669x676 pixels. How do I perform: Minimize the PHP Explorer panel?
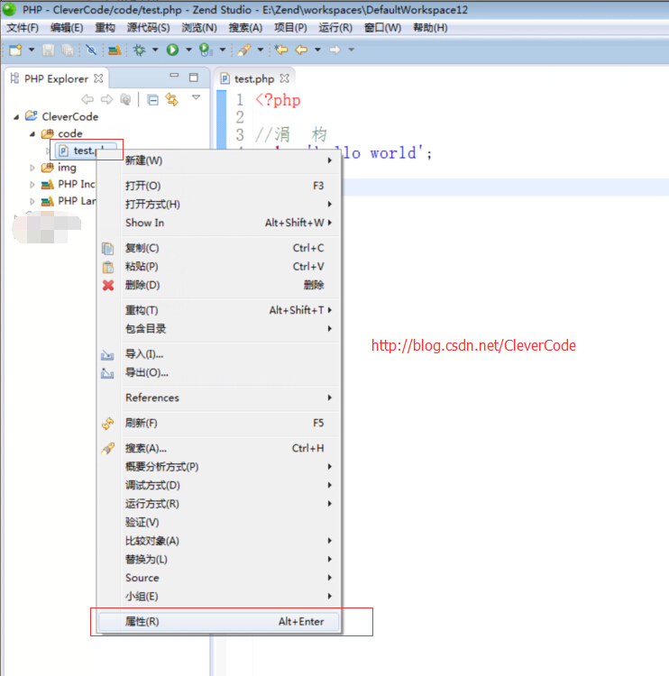[x=174, y=76]
